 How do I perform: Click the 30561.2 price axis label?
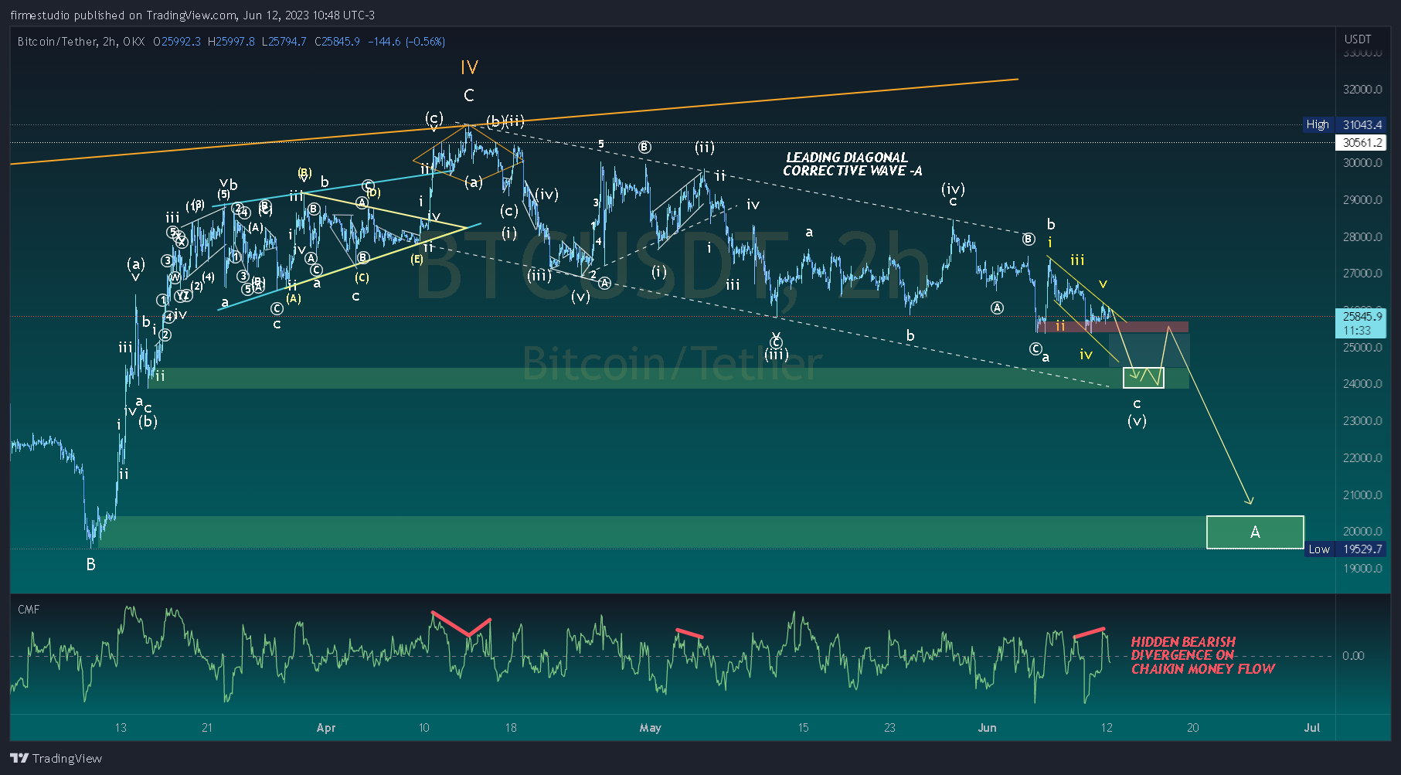tap(1361, 142)
